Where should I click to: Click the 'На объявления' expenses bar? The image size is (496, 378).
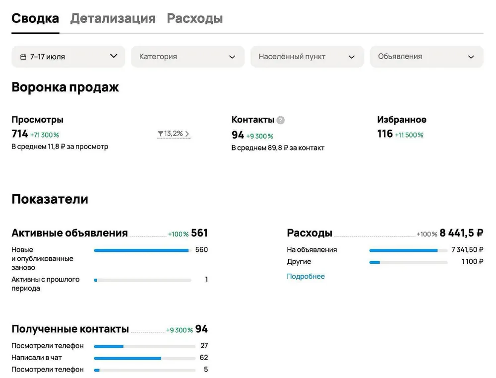point(408,250)
